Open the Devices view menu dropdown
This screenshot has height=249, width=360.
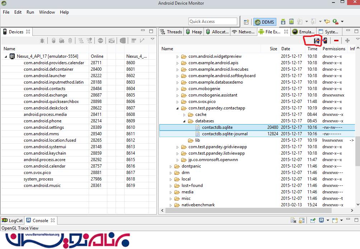[x=152, y=39]
